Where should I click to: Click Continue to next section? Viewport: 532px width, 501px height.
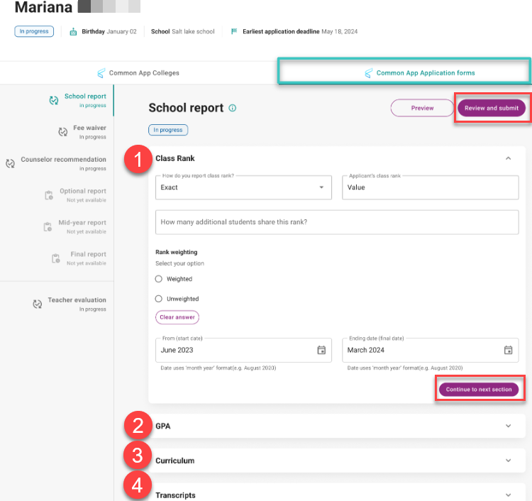479,390
